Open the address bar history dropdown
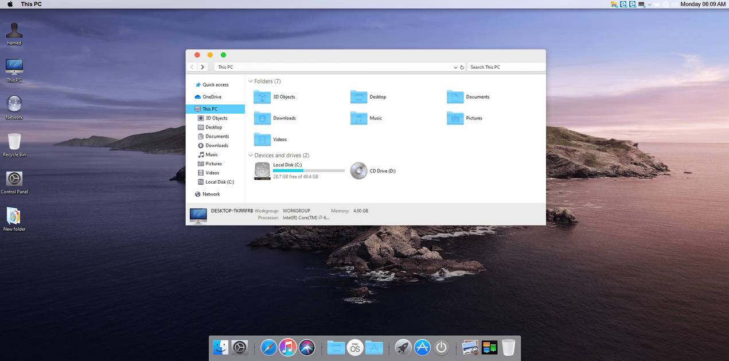729x361 pixels. (x=455, y=67)
